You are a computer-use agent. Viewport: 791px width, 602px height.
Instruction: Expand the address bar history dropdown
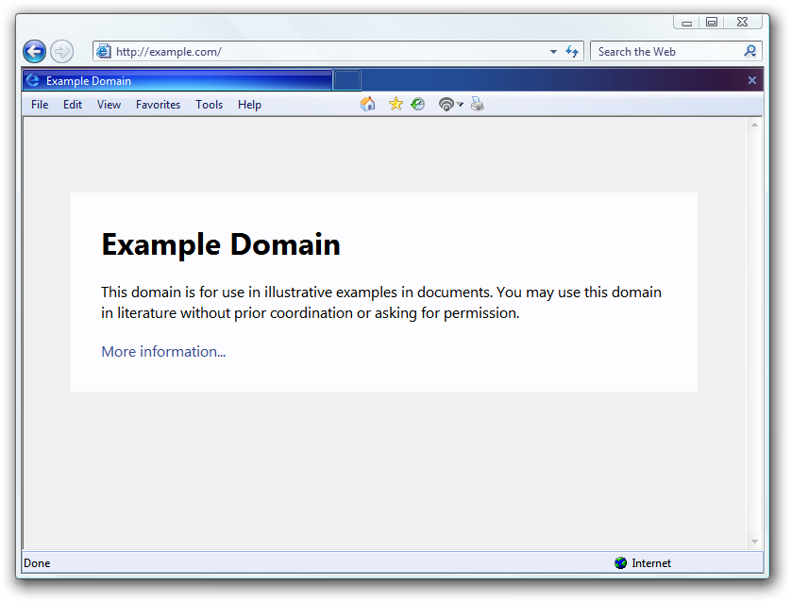tap(553, 52)
